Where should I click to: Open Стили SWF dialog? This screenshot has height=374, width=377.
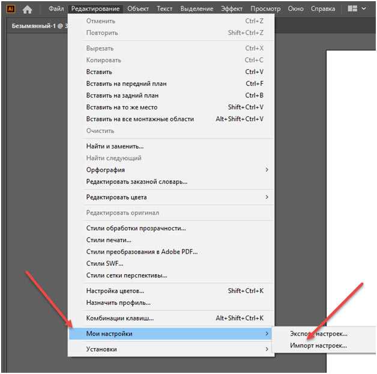171,263
